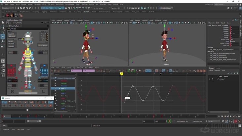Click the time range slider bar handle

[x=34, y=121]
